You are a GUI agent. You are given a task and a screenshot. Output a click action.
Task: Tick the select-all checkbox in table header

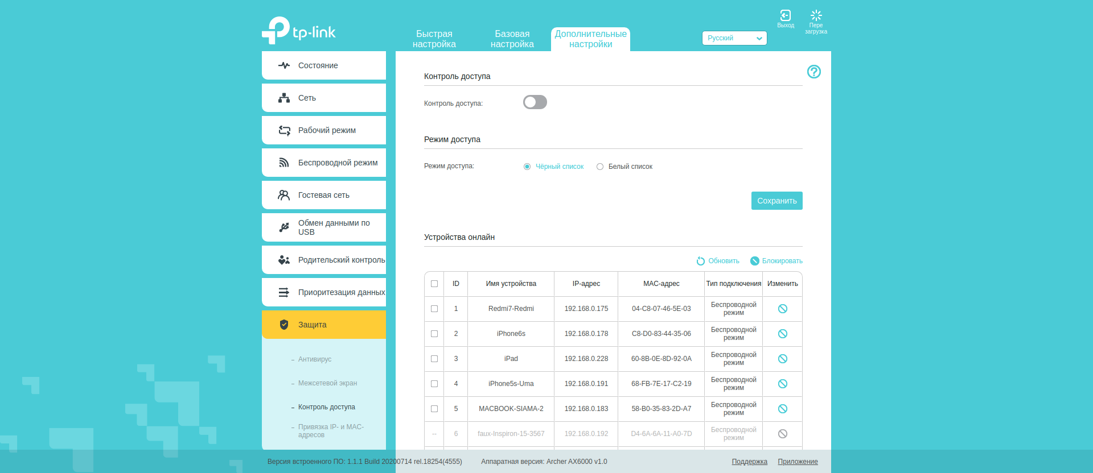pos(434,284)
